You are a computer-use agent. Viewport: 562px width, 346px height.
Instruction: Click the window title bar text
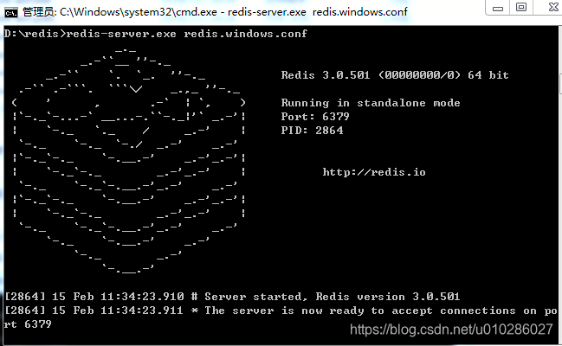coord(215,12)
